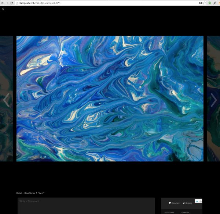Click the glasses icon in address bar
220x214 pixels.
pyautogui.click(x=201, y=3)
